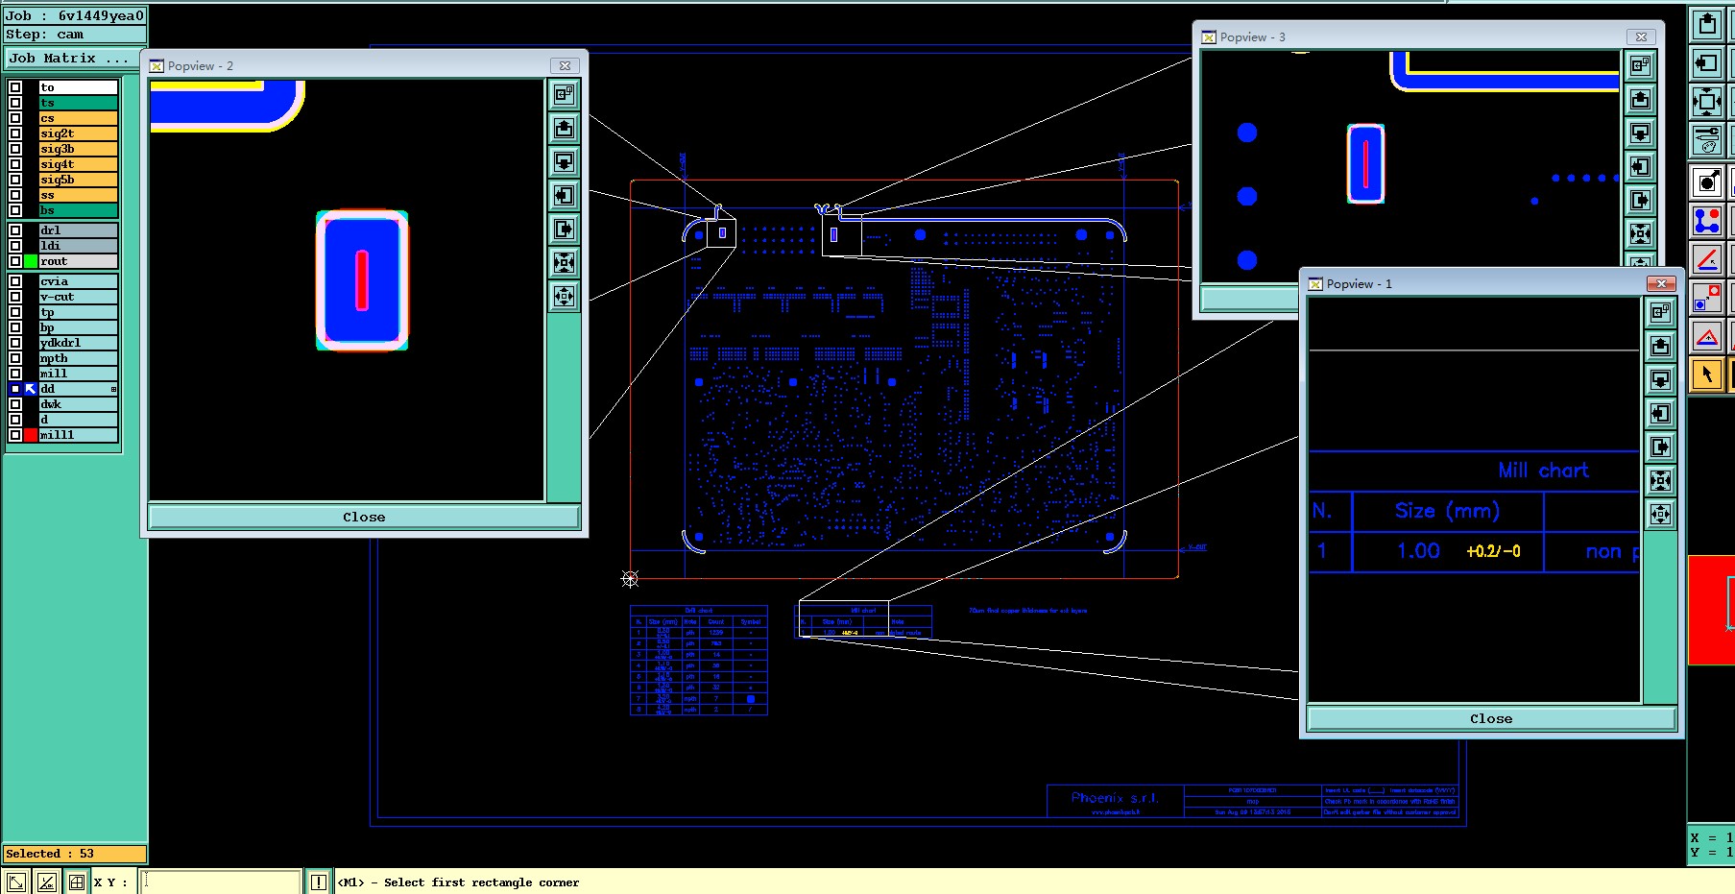Click the pop-out icon in Popview 1
1735x894 pixels.
(x=1661, y=312)
